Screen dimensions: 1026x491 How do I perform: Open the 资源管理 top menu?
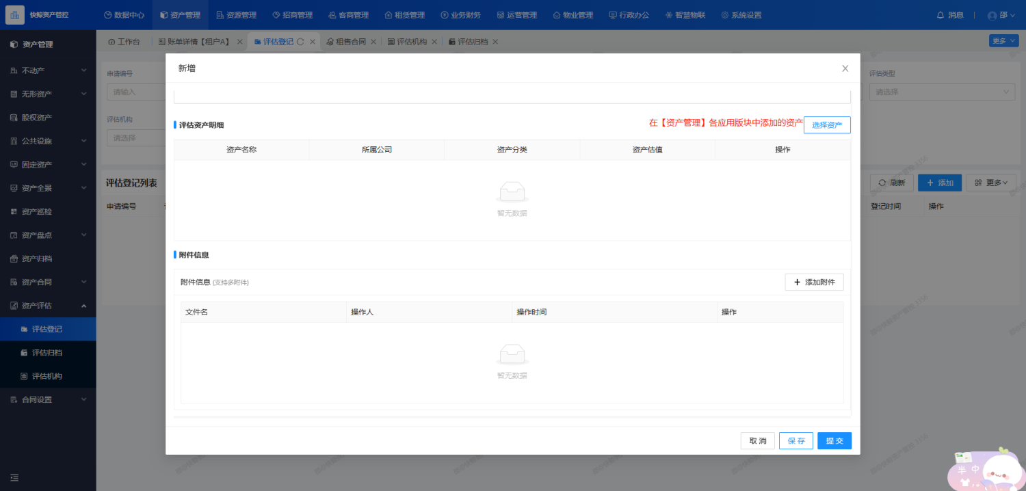[236, 15]
